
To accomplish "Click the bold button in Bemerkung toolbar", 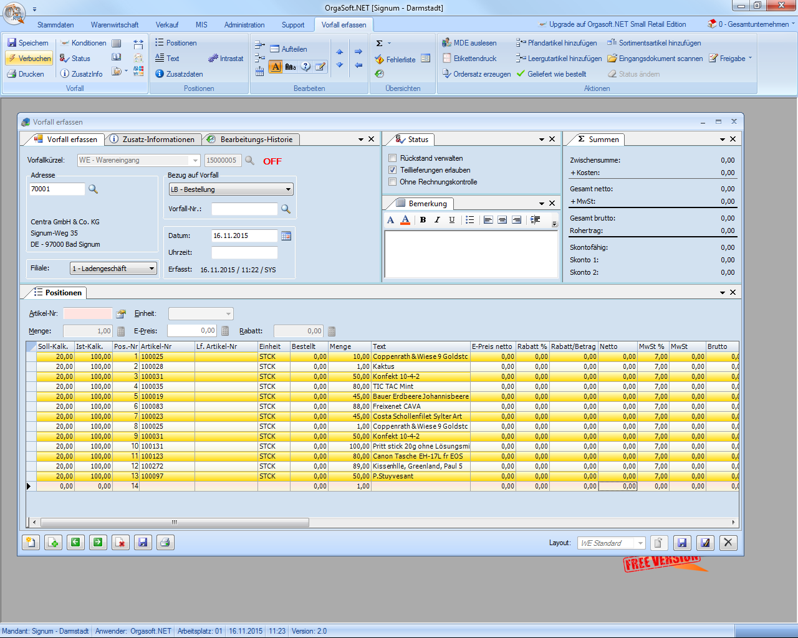I will point(423,220).
